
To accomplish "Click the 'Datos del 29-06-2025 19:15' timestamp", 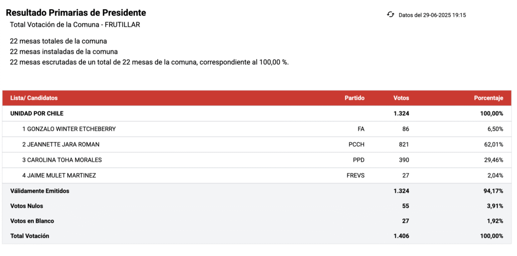I will point(432,15).
